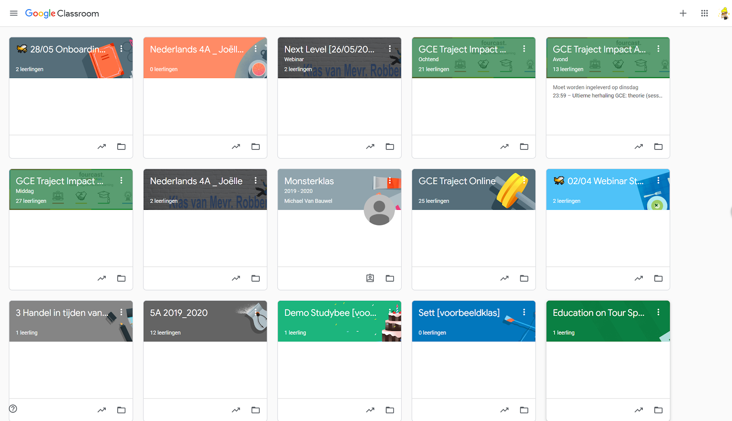Click 'Michael Van Bauwel' on Monsterklas card

click(x=308, y=201)
